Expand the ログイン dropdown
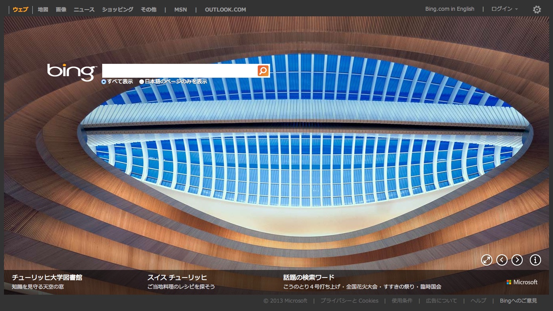The width and height of the screenshot is (553, 311). 504,9
